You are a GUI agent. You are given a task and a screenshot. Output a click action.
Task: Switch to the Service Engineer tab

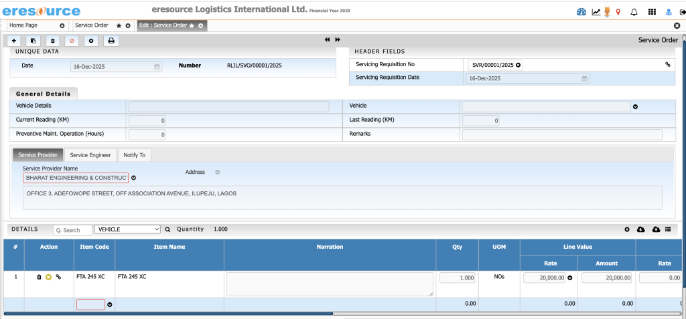(x=90, y=155)
